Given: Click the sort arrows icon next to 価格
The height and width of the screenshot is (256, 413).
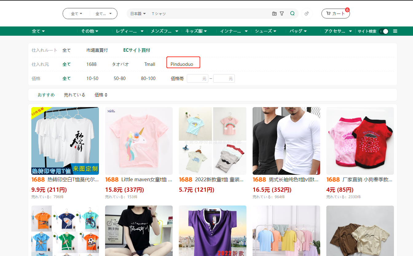Looking at the screenshot, I should tap(106, 95).
